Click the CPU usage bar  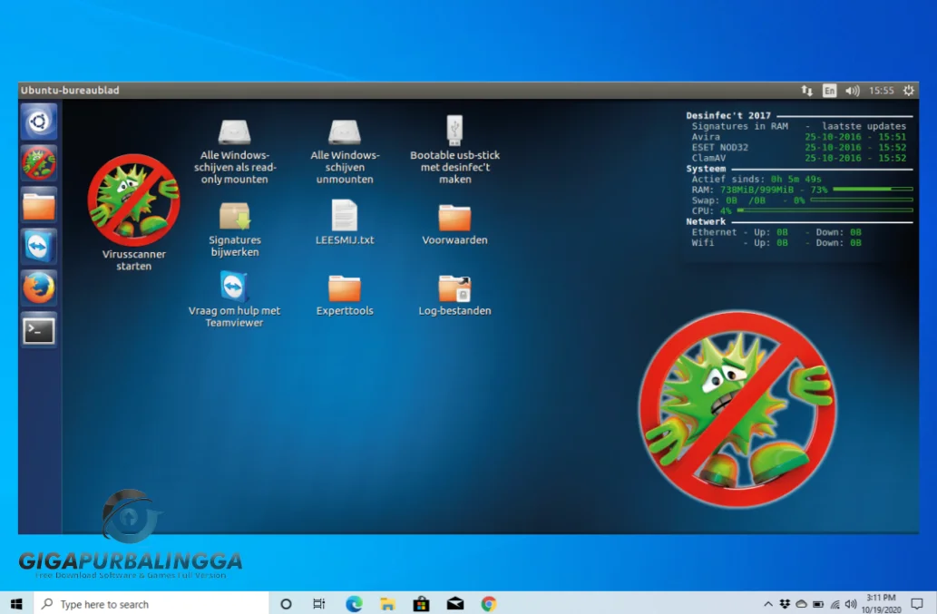coord(825,210)
